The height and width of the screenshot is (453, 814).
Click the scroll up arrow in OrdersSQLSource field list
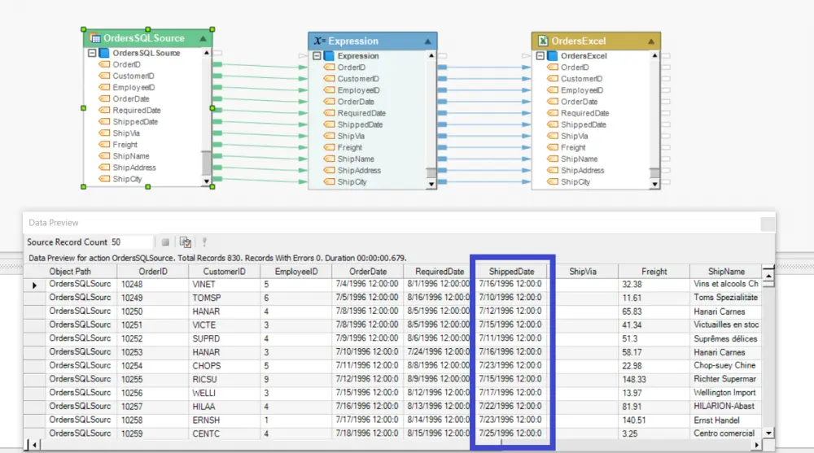coord(207,52)
